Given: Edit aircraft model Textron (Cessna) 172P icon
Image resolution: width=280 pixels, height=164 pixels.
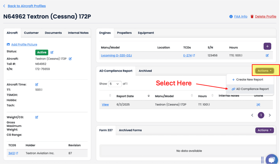Looking at the screenshot, I should click(70, 59).
